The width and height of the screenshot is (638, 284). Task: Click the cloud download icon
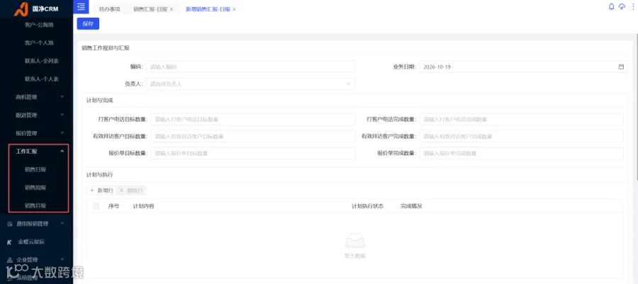click(x=622, y=6)
